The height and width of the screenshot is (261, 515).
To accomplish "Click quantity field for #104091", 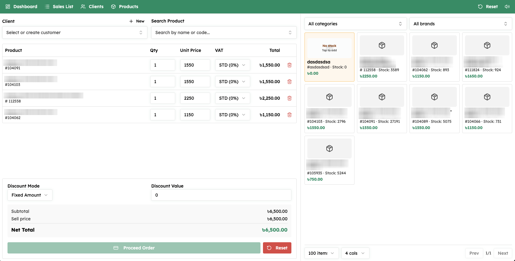I will [162, 65].
